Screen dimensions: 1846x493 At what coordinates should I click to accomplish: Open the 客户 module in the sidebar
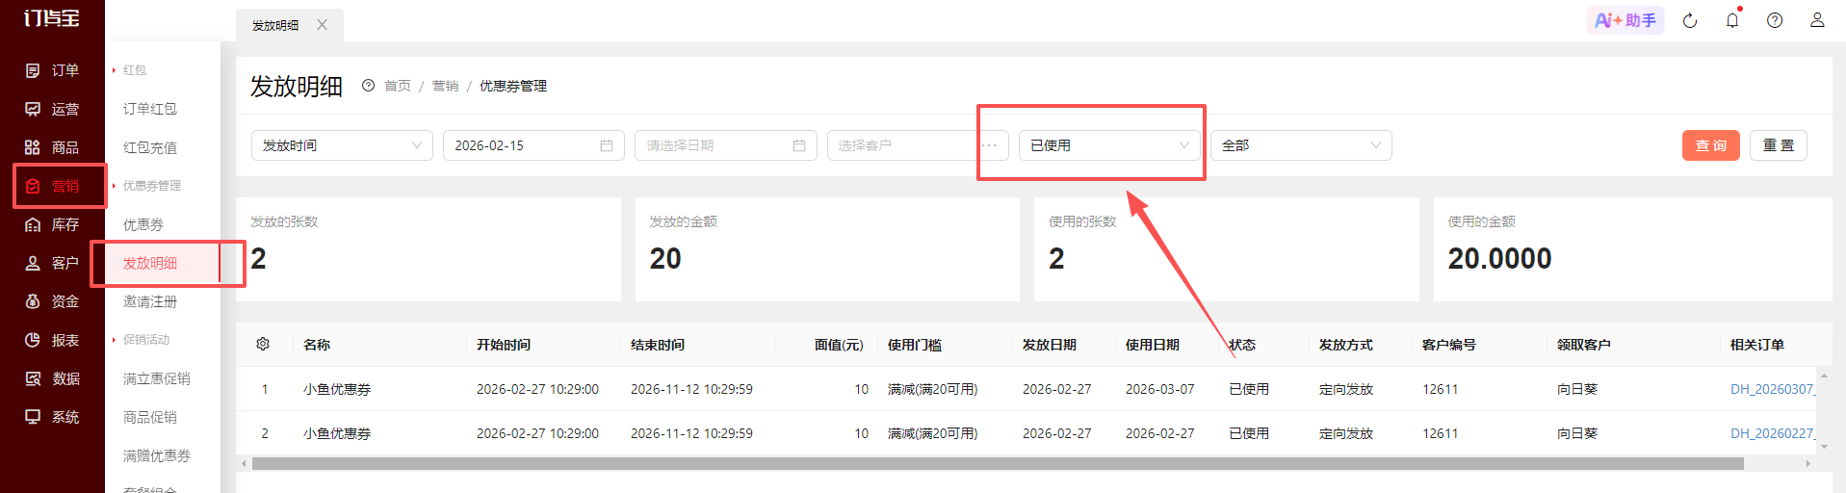52,263
